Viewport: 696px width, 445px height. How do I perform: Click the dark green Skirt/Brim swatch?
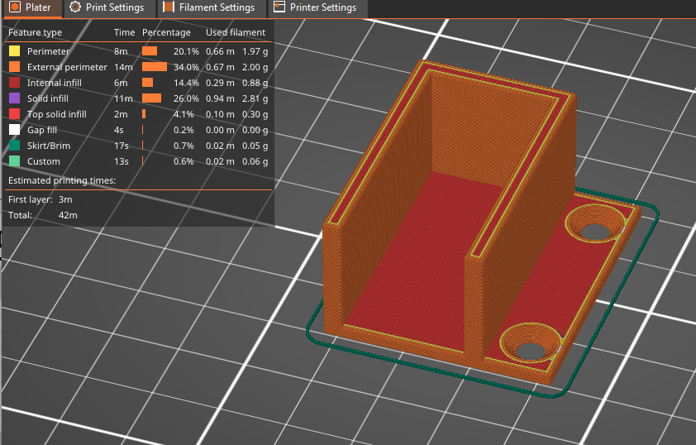pyautogui.click(x=15, y=146)
